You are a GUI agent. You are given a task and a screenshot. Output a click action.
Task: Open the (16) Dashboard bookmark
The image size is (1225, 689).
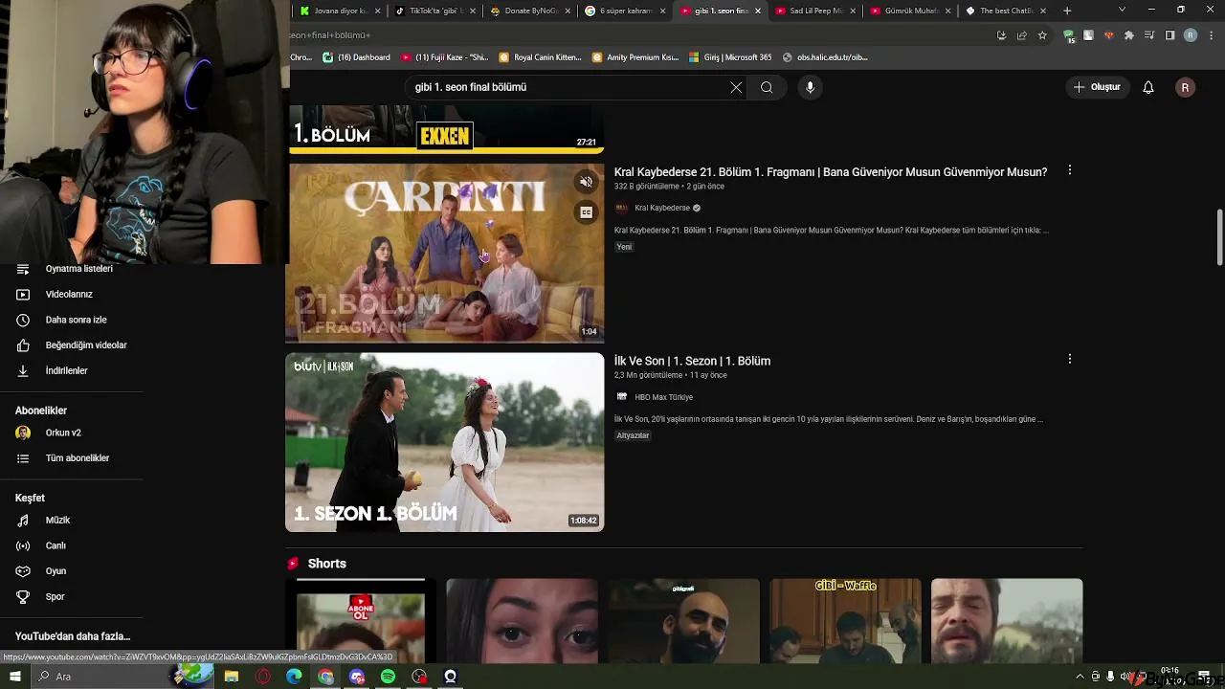(x=356, y=57)
